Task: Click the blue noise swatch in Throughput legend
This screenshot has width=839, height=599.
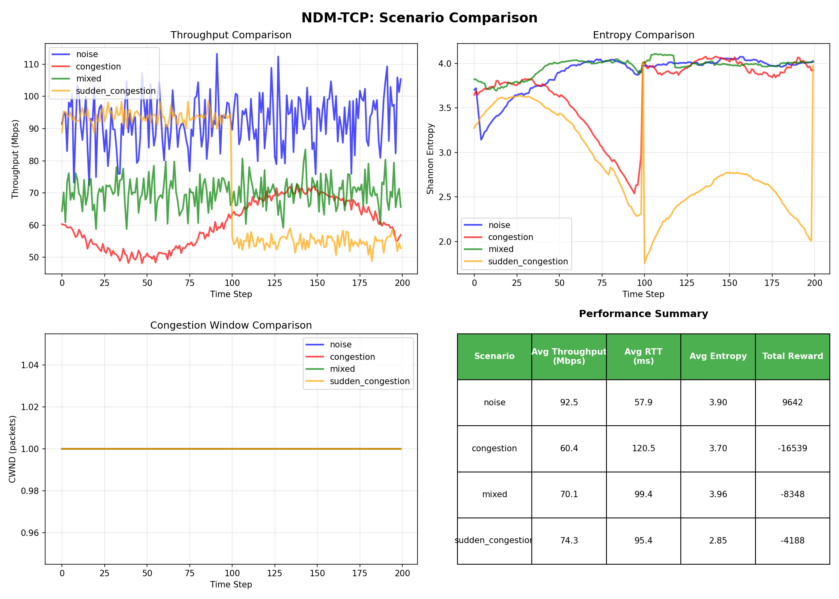Action: point(61,54)
